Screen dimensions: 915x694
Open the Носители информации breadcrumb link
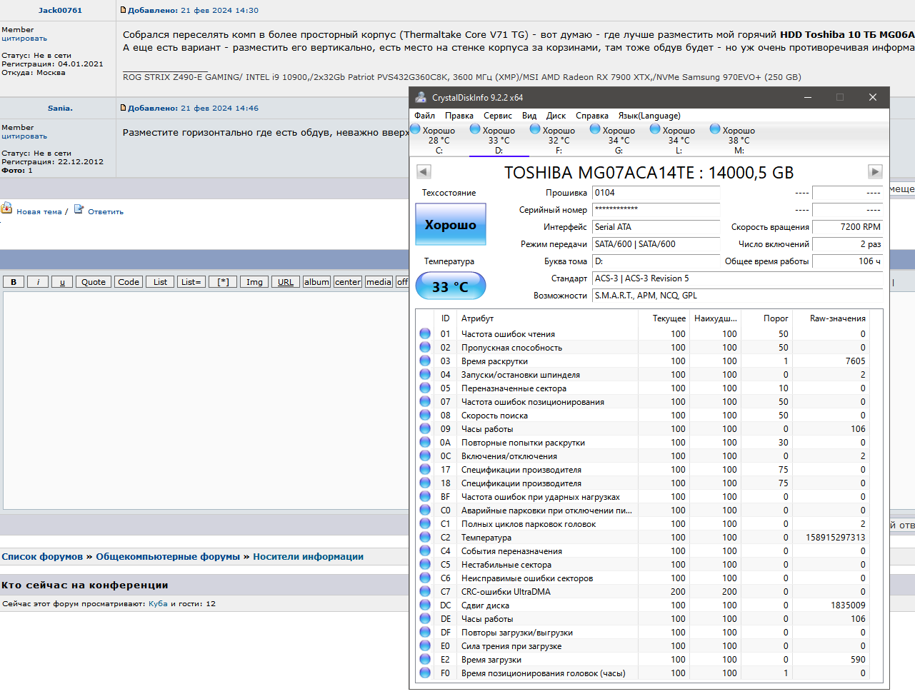pyautogui.click(x=308, y=557)
